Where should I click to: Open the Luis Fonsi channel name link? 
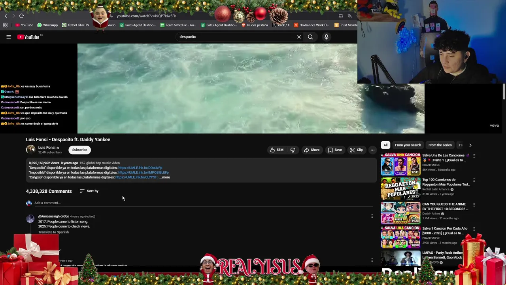click(x=47, y=148)
